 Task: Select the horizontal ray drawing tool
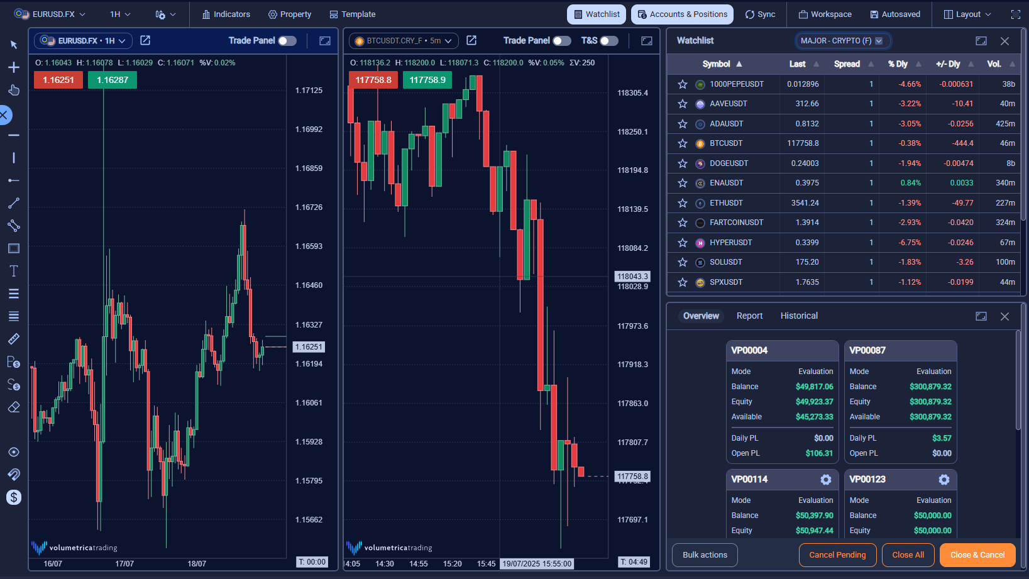click(x=14, y=180)
